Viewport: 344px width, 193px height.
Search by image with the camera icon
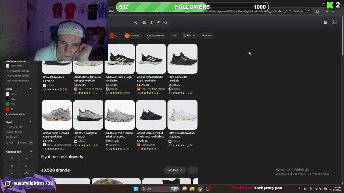pyautogui.click(x=159, y=23)
